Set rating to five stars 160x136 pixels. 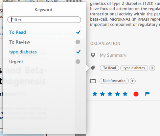125,94
